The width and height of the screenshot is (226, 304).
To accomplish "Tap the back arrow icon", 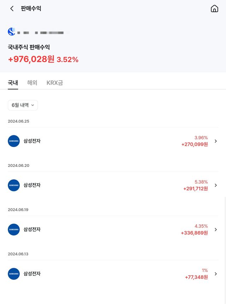I will [x=12, y=9].
